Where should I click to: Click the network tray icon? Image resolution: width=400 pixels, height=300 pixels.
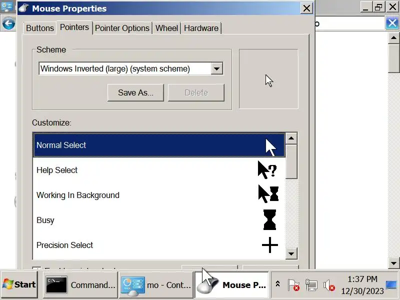(x=311, y=284)
